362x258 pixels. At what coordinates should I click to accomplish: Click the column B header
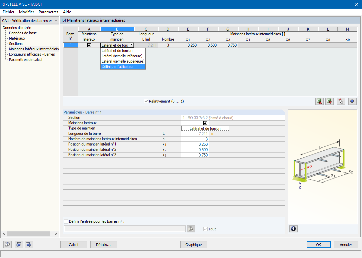(117, 29)
